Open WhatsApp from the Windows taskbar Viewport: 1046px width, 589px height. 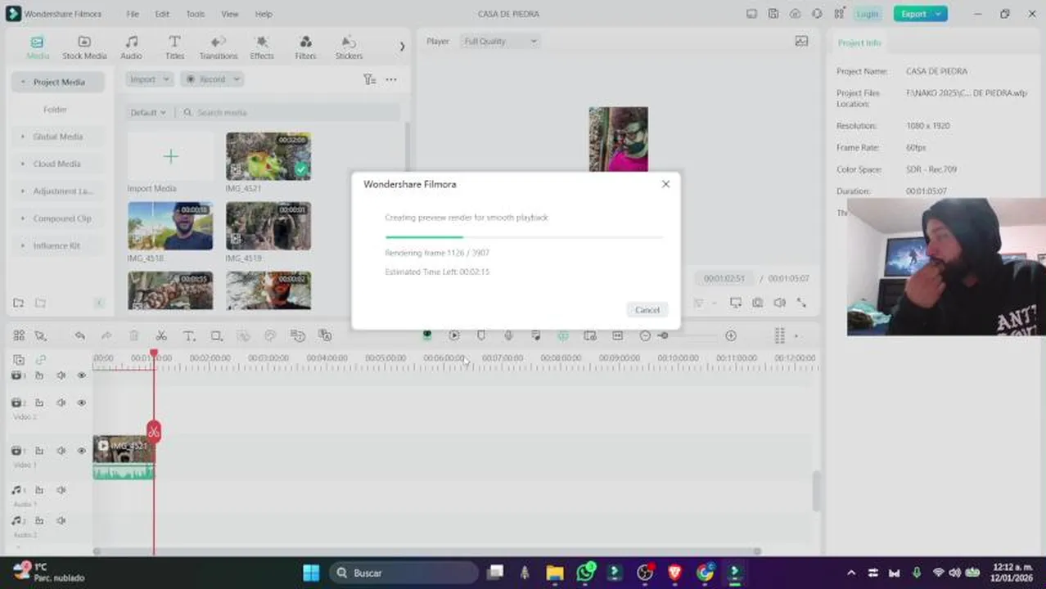tap(586, 573)
